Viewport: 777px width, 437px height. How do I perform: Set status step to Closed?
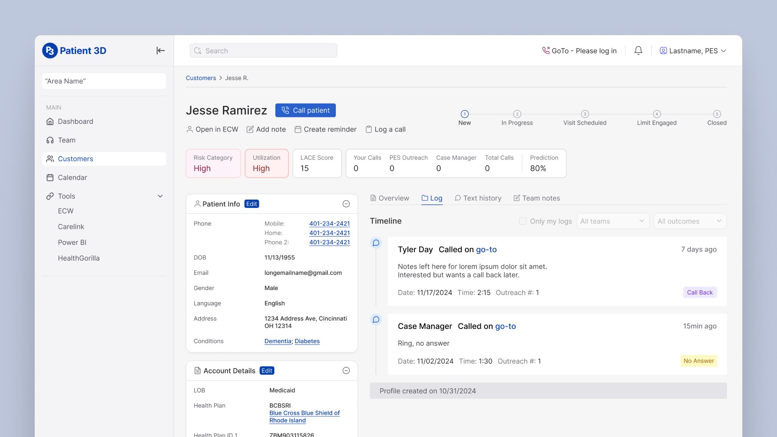tap(717, 118)
